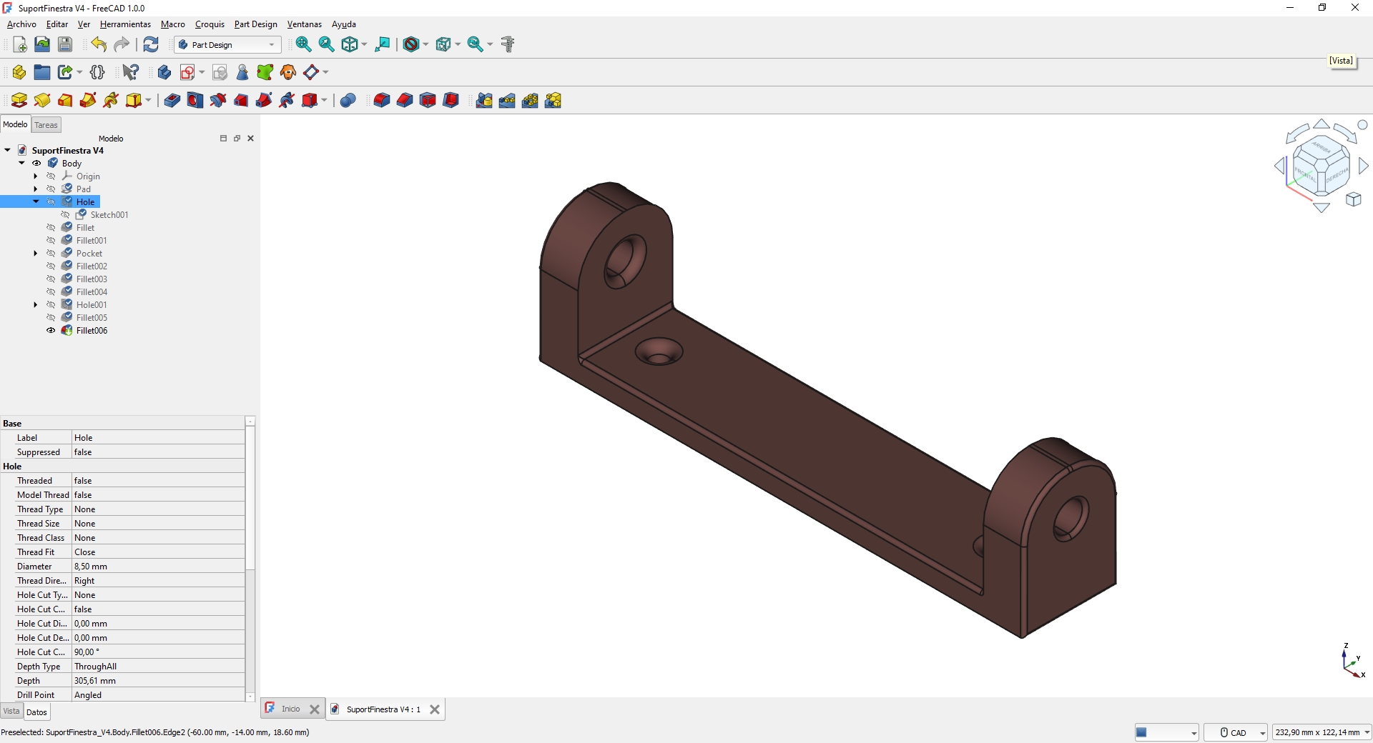
Task: Open the Croquis menu
Action: pyautogui.click(x=210, y=24)
